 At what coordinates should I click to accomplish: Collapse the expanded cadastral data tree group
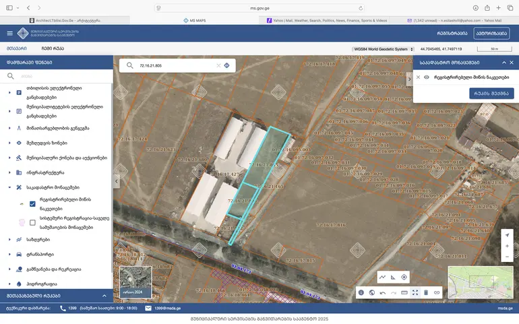tap(9, 187)
